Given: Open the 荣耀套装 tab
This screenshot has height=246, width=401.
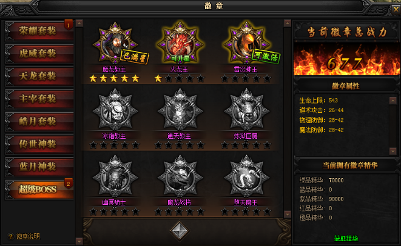Looking at the screenshot, I should pos(39,31).
